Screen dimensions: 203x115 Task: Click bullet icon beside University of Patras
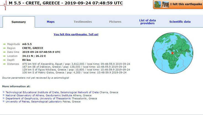click(4, 101)
